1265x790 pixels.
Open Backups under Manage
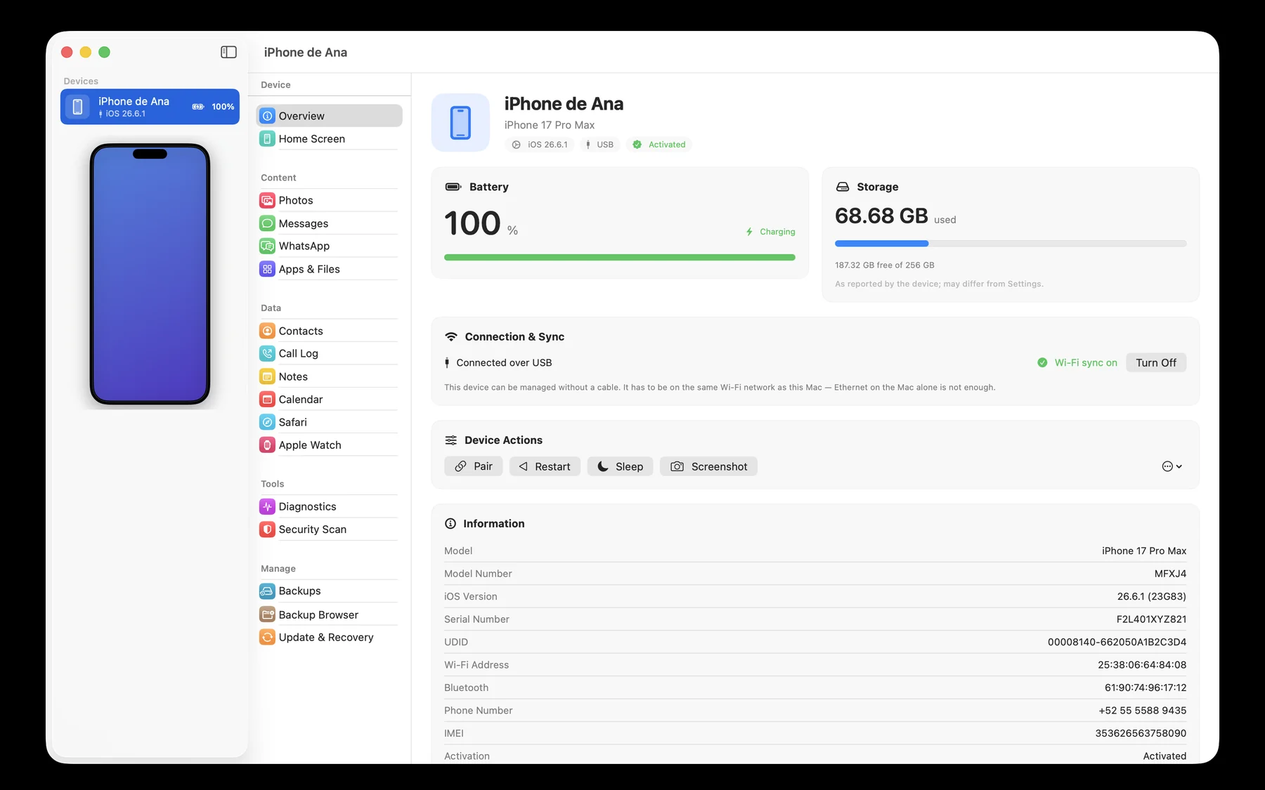(x=330, y=591)
